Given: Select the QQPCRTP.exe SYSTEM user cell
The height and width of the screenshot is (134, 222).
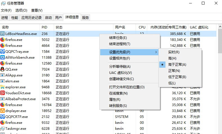Looking at the screenshot, I should coord(122,117).
